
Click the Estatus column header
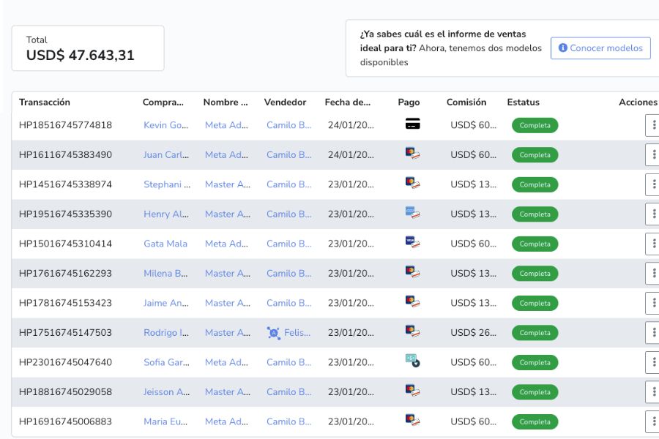coord(523,102)
